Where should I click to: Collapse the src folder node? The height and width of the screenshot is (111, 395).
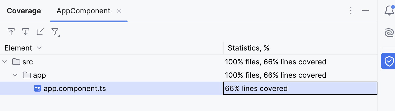tap(5, 62)
